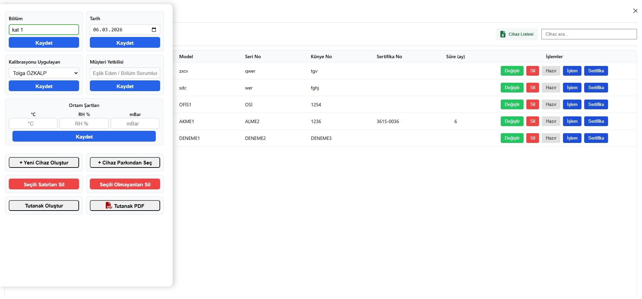This screenshot has height=299, width=642.
Task: Click the Tutanak Oluştur button
Action: coord(44,205)
